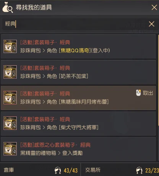The height and width of the screenshot is (176, 159).
Task: Select the result in 焦糖QQ瑪奇 pearl inventory
Action: click(78, 47)
